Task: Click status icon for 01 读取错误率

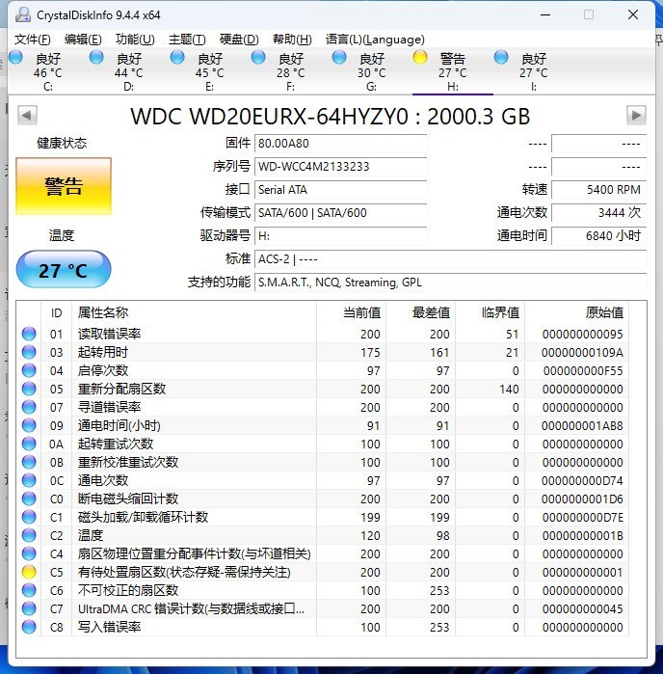Action: coord(29,334)
